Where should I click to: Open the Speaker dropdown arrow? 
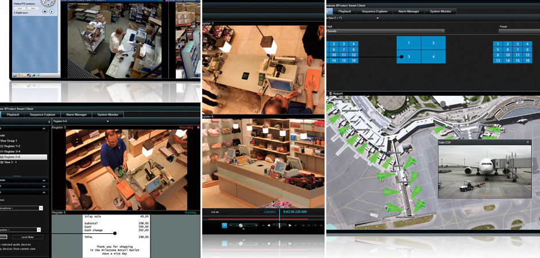tap(38, 230)
